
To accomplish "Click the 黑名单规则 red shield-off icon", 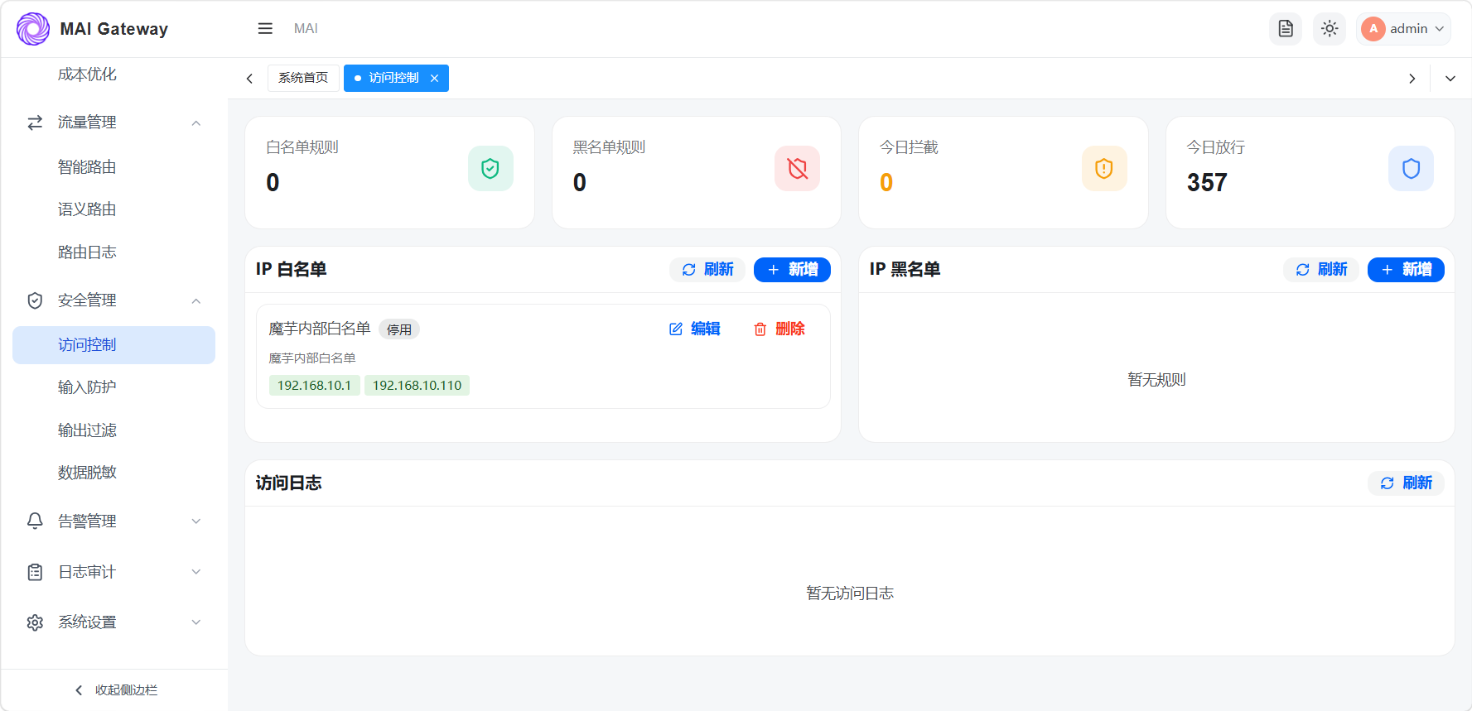I will coord(798,169).
